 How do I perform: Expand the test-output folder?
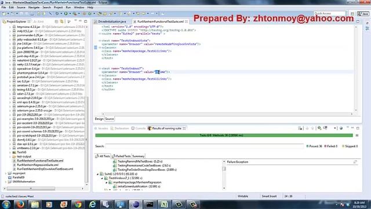click(10, 157)
